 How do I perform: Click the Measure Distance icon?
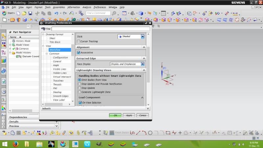(x=235, y=13)
